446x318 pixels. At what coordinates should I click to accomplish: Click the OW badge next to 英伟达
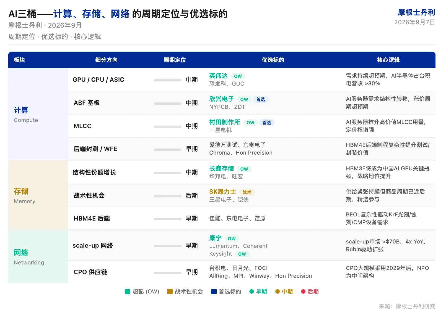tap(238, 76)
